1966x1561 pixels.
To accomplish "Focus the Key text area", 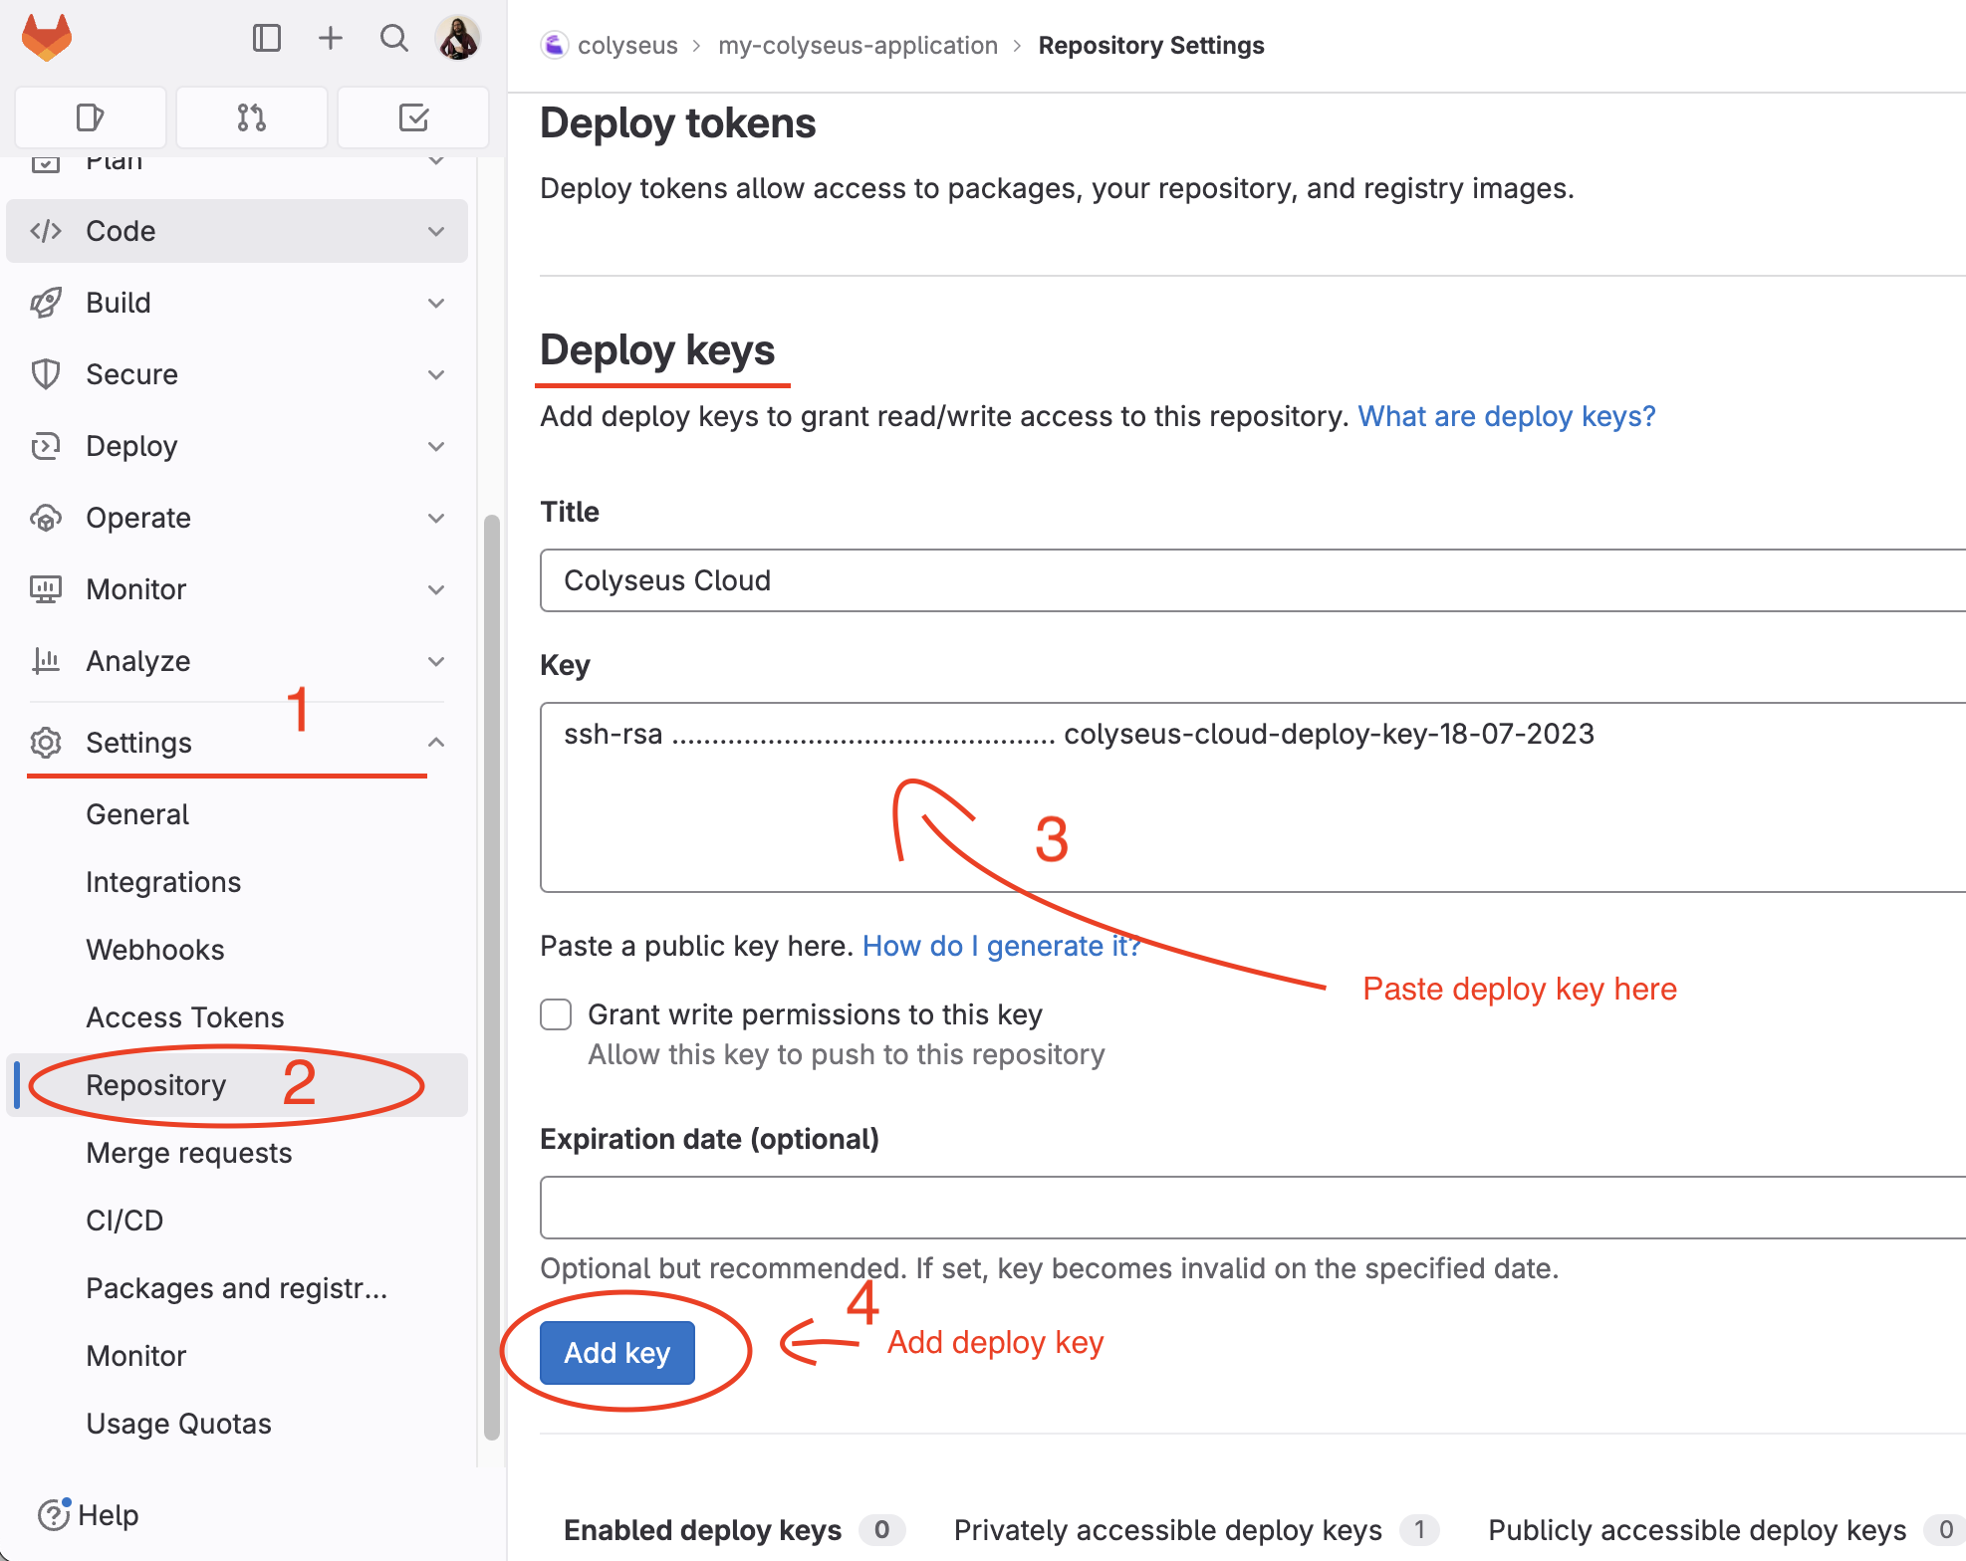I will point(1253,797).
